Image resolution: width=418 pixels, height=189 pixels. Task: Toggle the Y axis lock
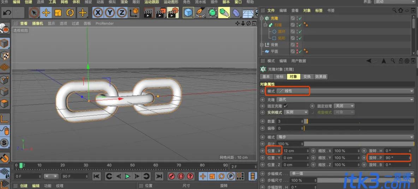pyautogui.click(x=110, y=12)
